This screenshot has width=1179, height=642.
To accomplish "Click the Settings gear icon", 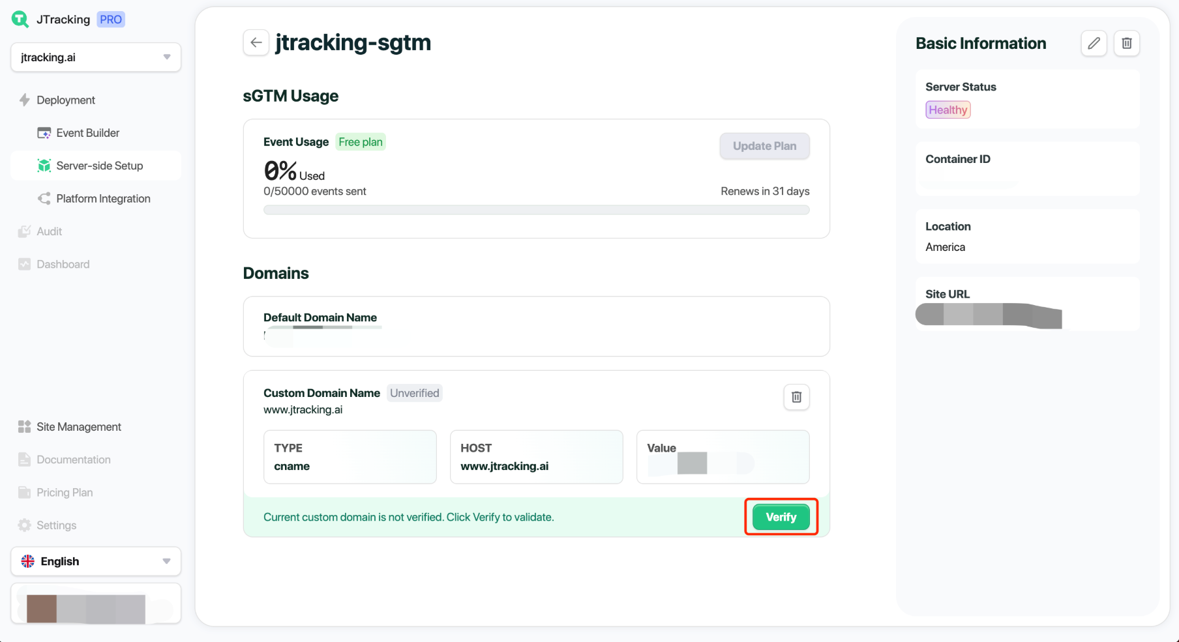I will click(x=25, y=525).
